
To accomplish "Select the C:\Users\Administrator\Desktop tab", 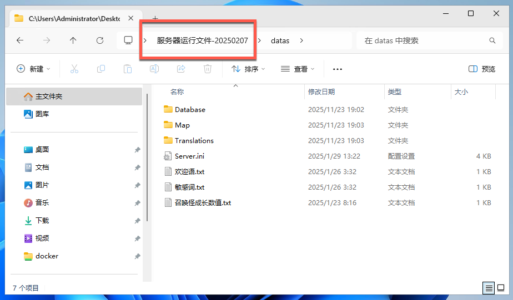I will [74, 19].
